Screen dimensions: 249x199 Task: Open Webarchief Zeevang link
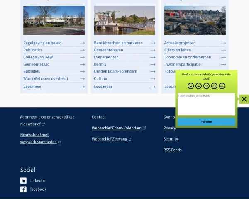click(110, 139)
